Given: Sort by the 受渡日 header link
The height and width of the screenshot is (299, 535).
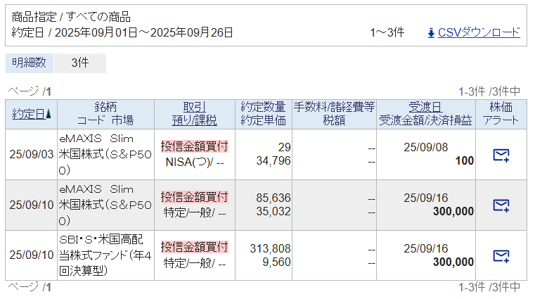Looking at the screenshot, I should [425, 107].
